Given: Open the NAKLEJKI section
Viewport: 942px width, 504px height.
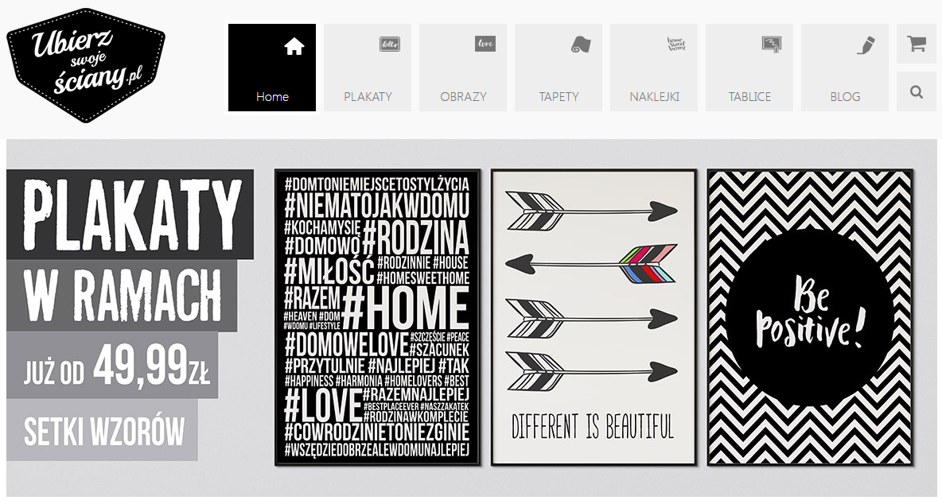Looking at the screenshot, I should click(654, 97).
